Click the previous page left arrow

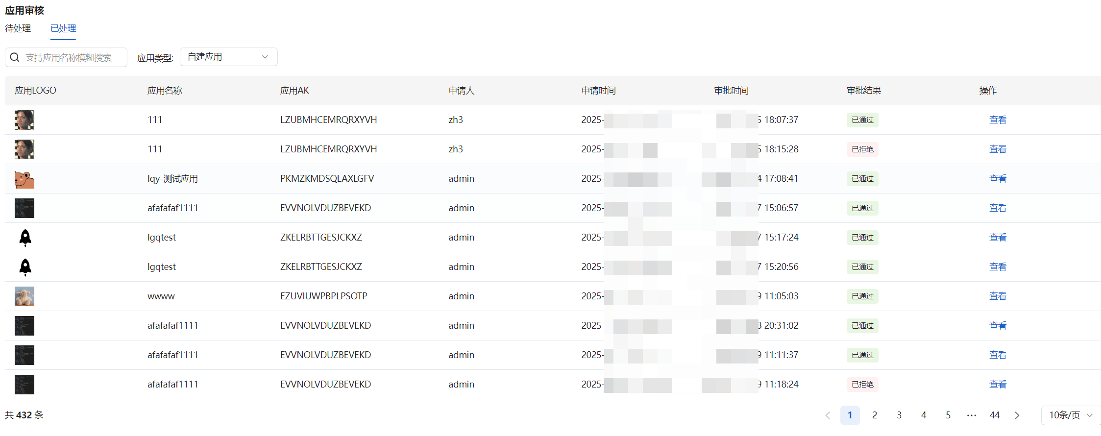828,415
